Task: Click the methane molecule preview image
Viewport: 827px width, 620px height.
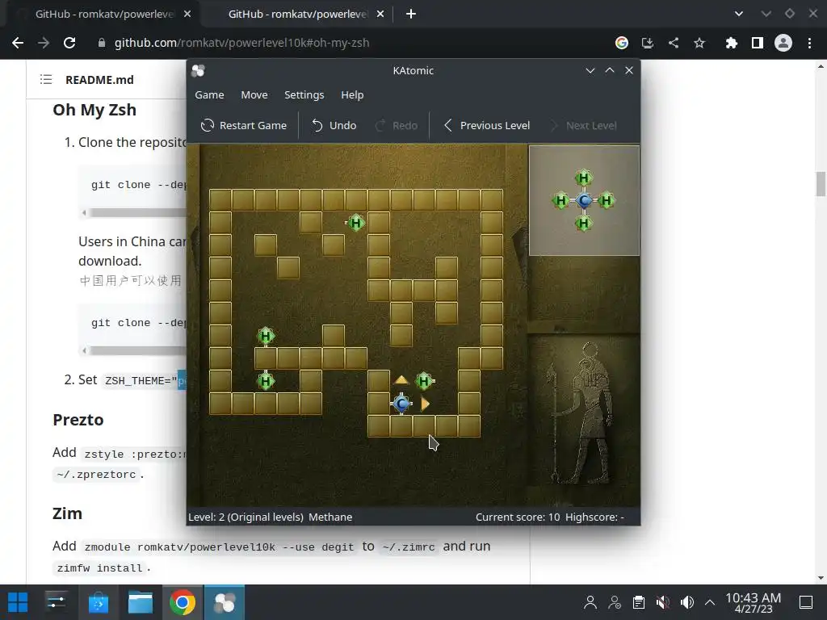Action: tap(584, 200)
